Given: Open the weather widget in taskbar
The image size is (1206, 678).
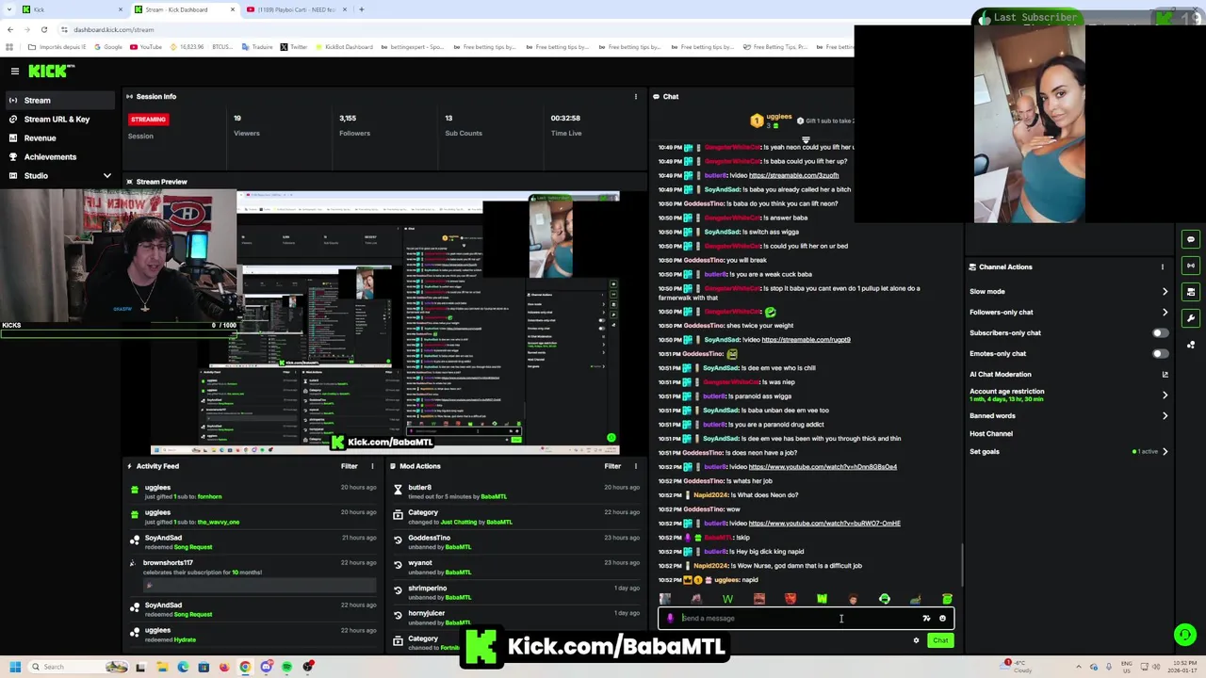Looking at the screenshot, I should click(x=1018, y=666).
